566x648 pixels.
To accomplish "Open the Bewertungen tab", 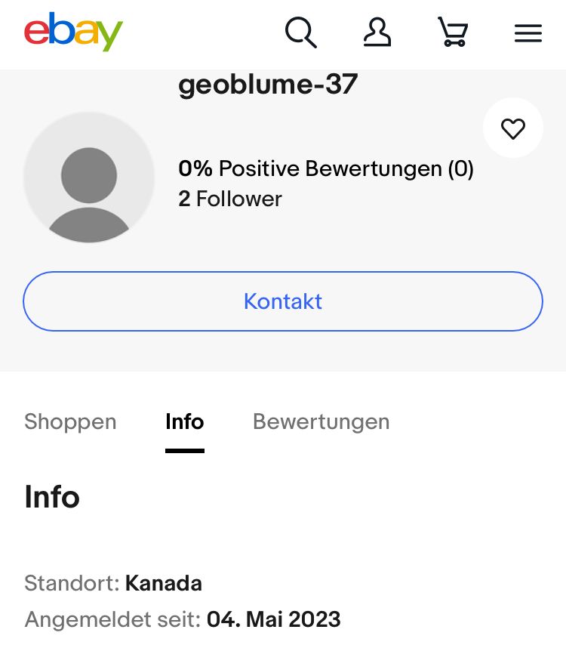I will tap(321, 421).
